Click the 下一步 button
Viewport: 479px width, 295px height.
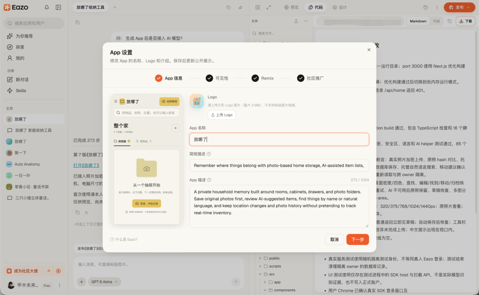(x=357, y=239)
